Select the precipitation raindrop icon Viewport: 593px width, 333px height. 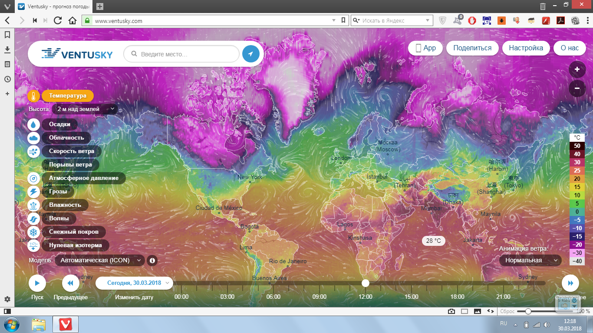34,124
